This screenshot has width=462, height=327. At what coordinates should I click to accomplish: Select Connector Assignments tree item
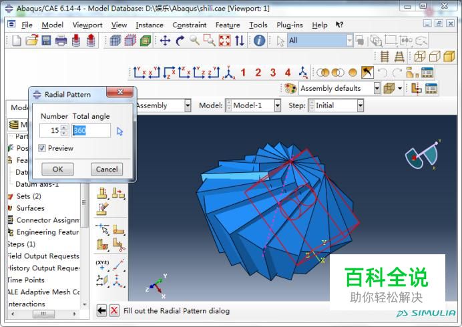47,220
